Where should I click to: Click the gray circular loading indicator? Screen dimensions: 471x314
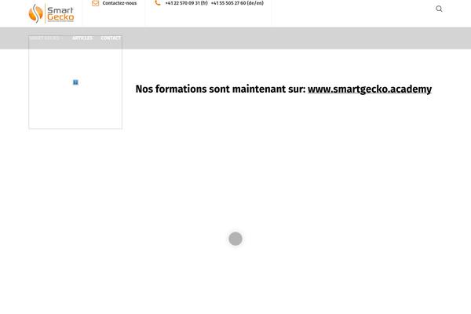235,239
